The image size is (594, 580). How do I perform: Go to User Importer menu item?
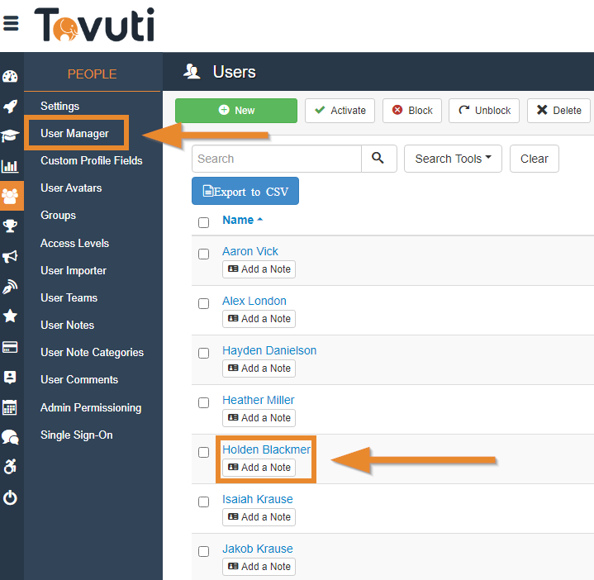tap(74, 270)
